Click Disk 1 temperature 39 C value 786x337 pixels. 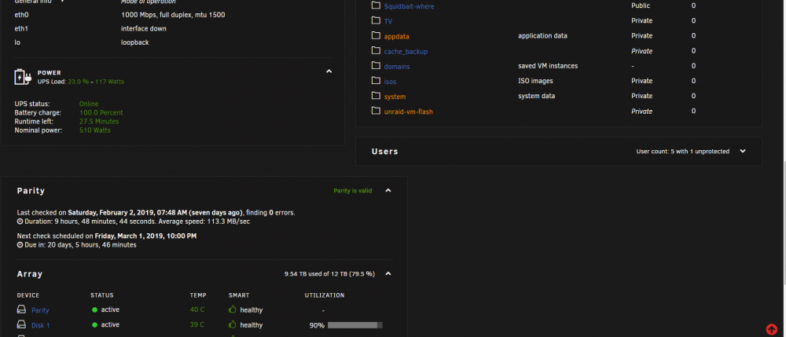point(197,325)
